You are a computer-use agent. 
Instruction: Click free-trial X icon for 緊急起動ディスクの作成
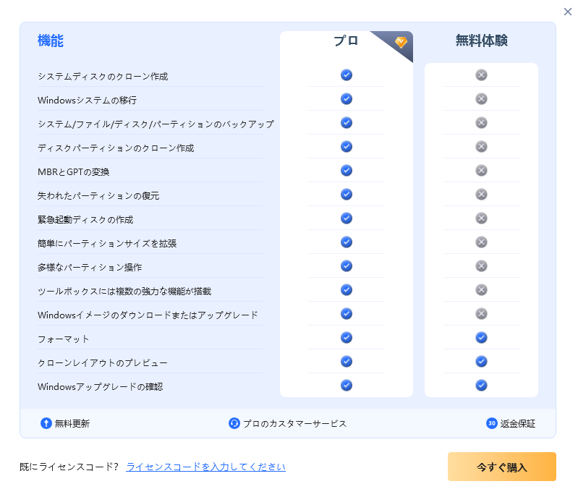pos(481,218)
